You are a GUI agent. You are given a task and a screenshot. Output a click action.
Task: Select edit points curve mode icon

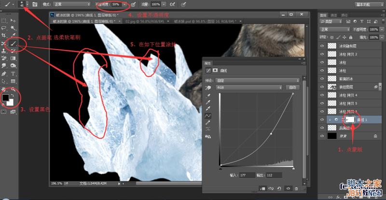[208, 115]
